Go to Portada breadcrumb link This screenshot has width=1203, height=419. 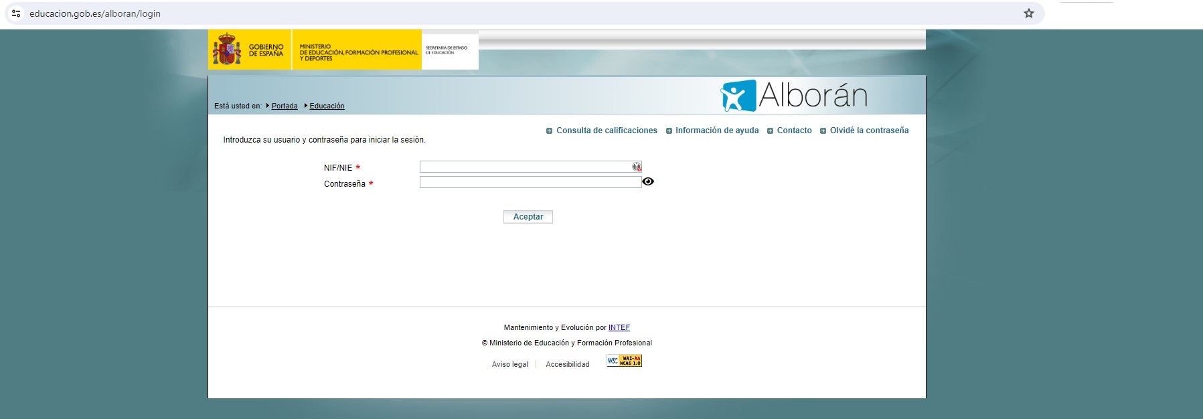click(x=285, y=106)
